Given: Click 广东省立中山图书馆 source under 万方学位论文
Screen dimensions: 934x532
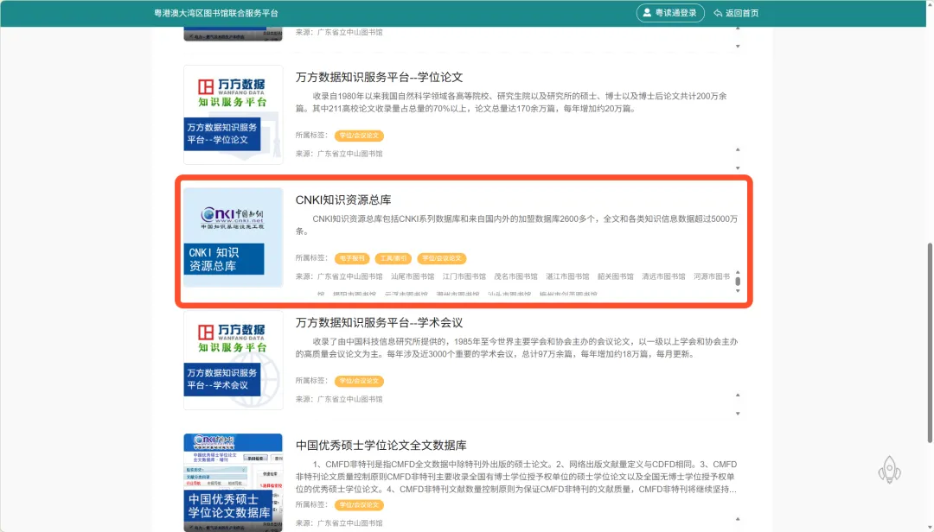Looking at the screenshot, I should point(349,154).
